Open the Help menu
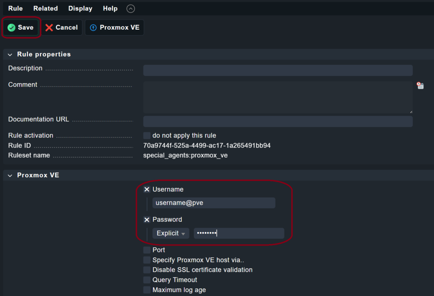Viewport: 434px width, 296px height. [x=110, y=8]
